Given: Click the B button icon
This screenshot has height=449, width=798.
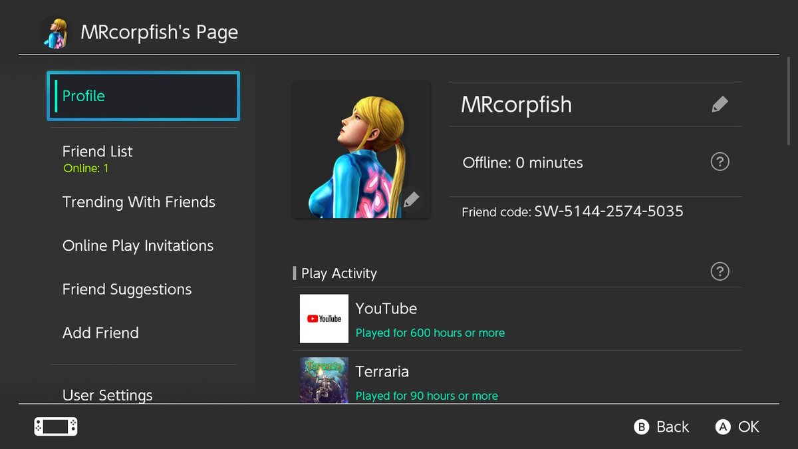Looking at the screenshot, I should coord(641,427).
